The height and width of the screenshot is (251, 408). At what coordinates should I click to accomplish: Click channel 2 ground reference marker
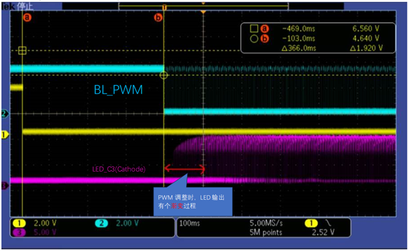pyautogui.click(x=4, y=113)
